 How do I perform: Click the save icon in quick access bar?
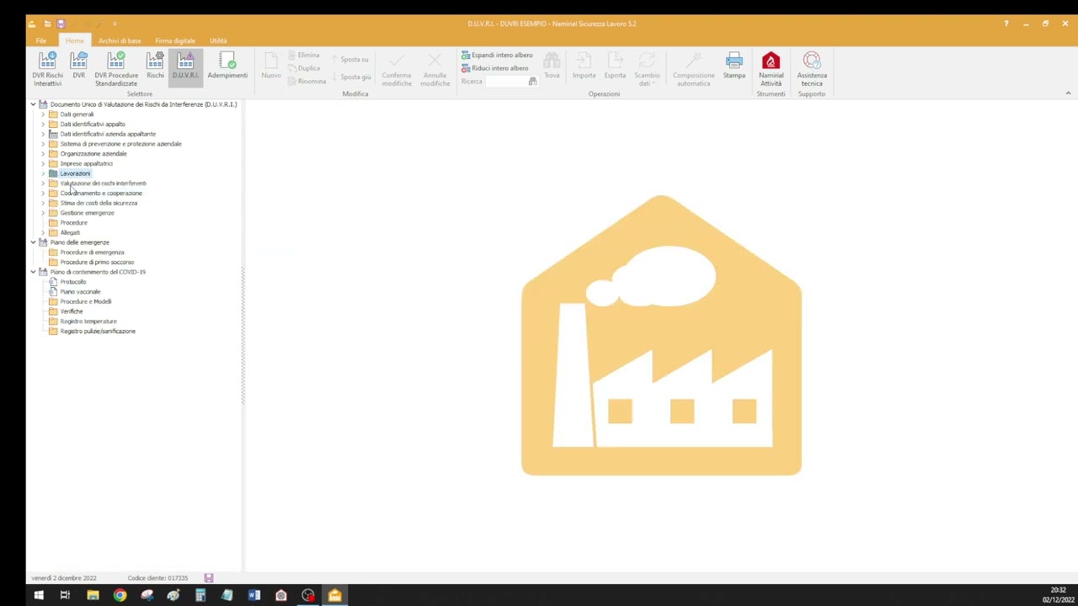click(x=61, y=24)
